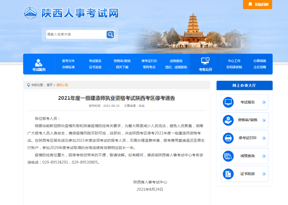
Task: Open the 通知公告 breadcrumb link
Action: click(62, 85)
